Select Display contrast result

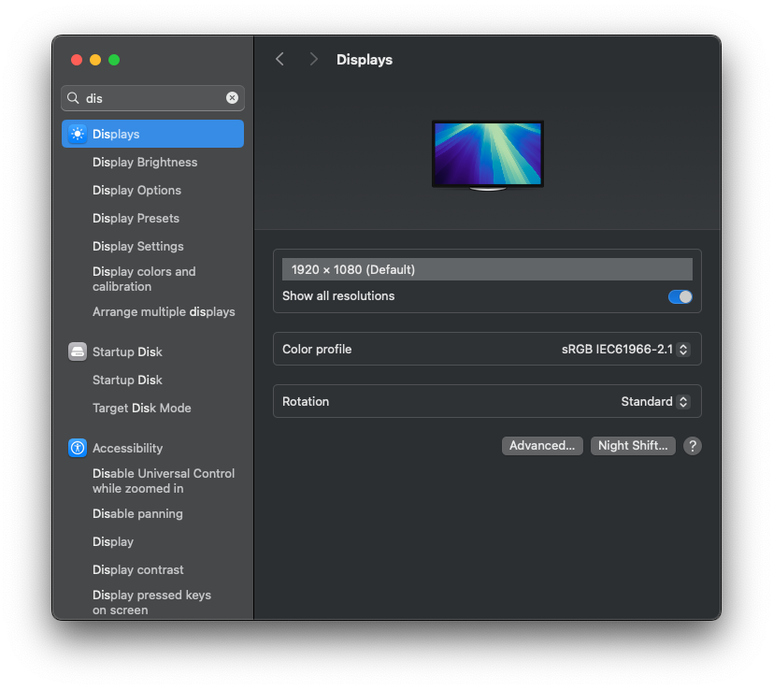point(138,569)
